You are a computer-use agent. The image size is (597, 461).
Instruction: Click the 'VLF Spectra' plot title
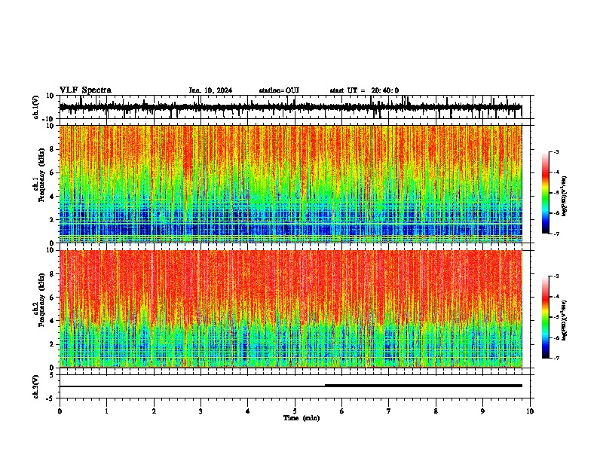85,90
